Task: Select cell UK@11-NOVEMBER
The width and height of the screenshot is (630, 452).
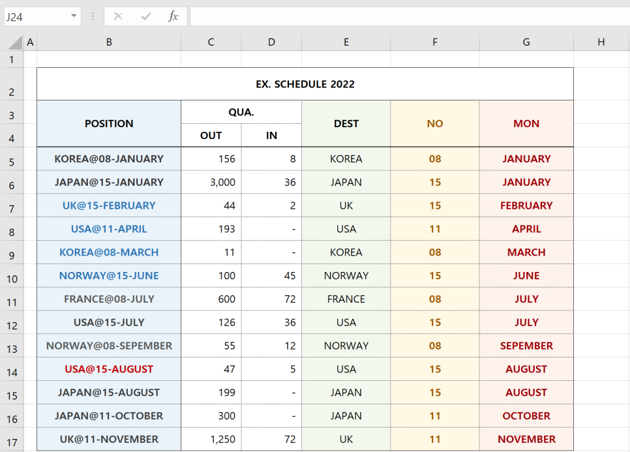Action: pos(109,439)
